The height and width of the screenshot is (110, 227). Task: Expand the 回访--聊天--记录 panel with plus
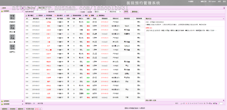click(224, 100)
